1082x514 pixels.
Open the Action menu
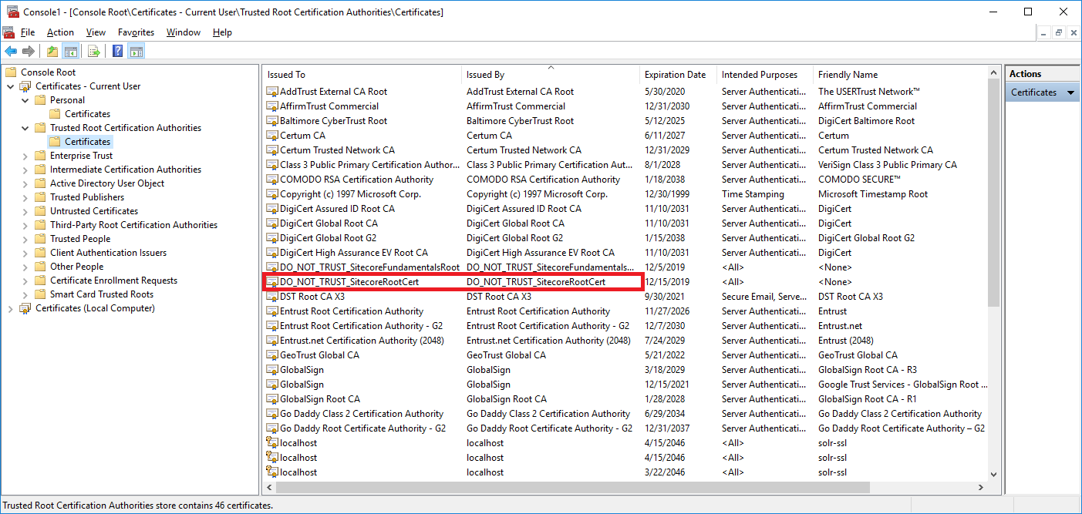pos(60,32)
